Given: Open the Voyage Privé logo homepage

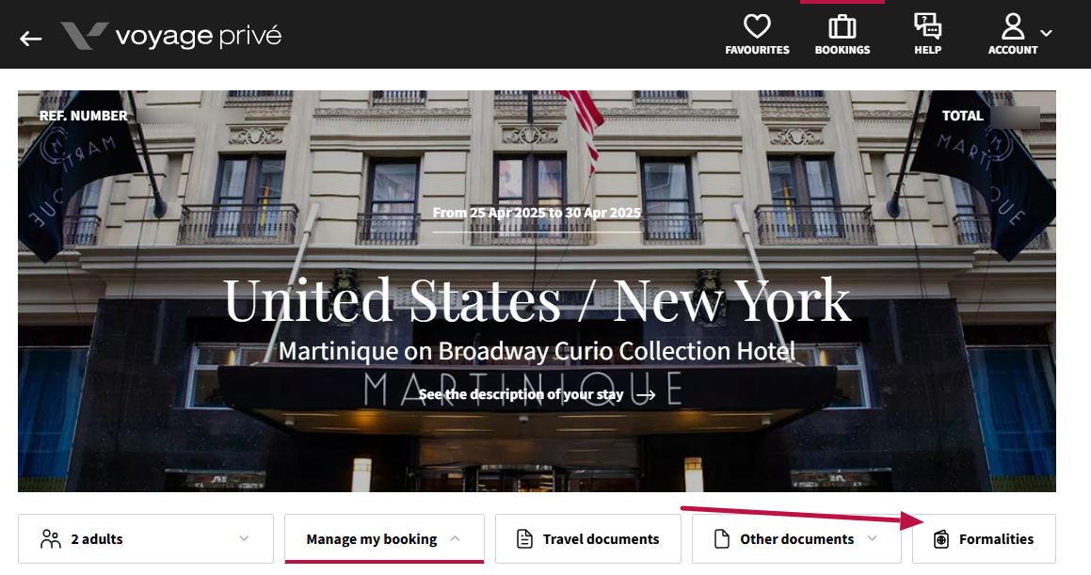Looking at the screenshot, I should pos(171,36).
